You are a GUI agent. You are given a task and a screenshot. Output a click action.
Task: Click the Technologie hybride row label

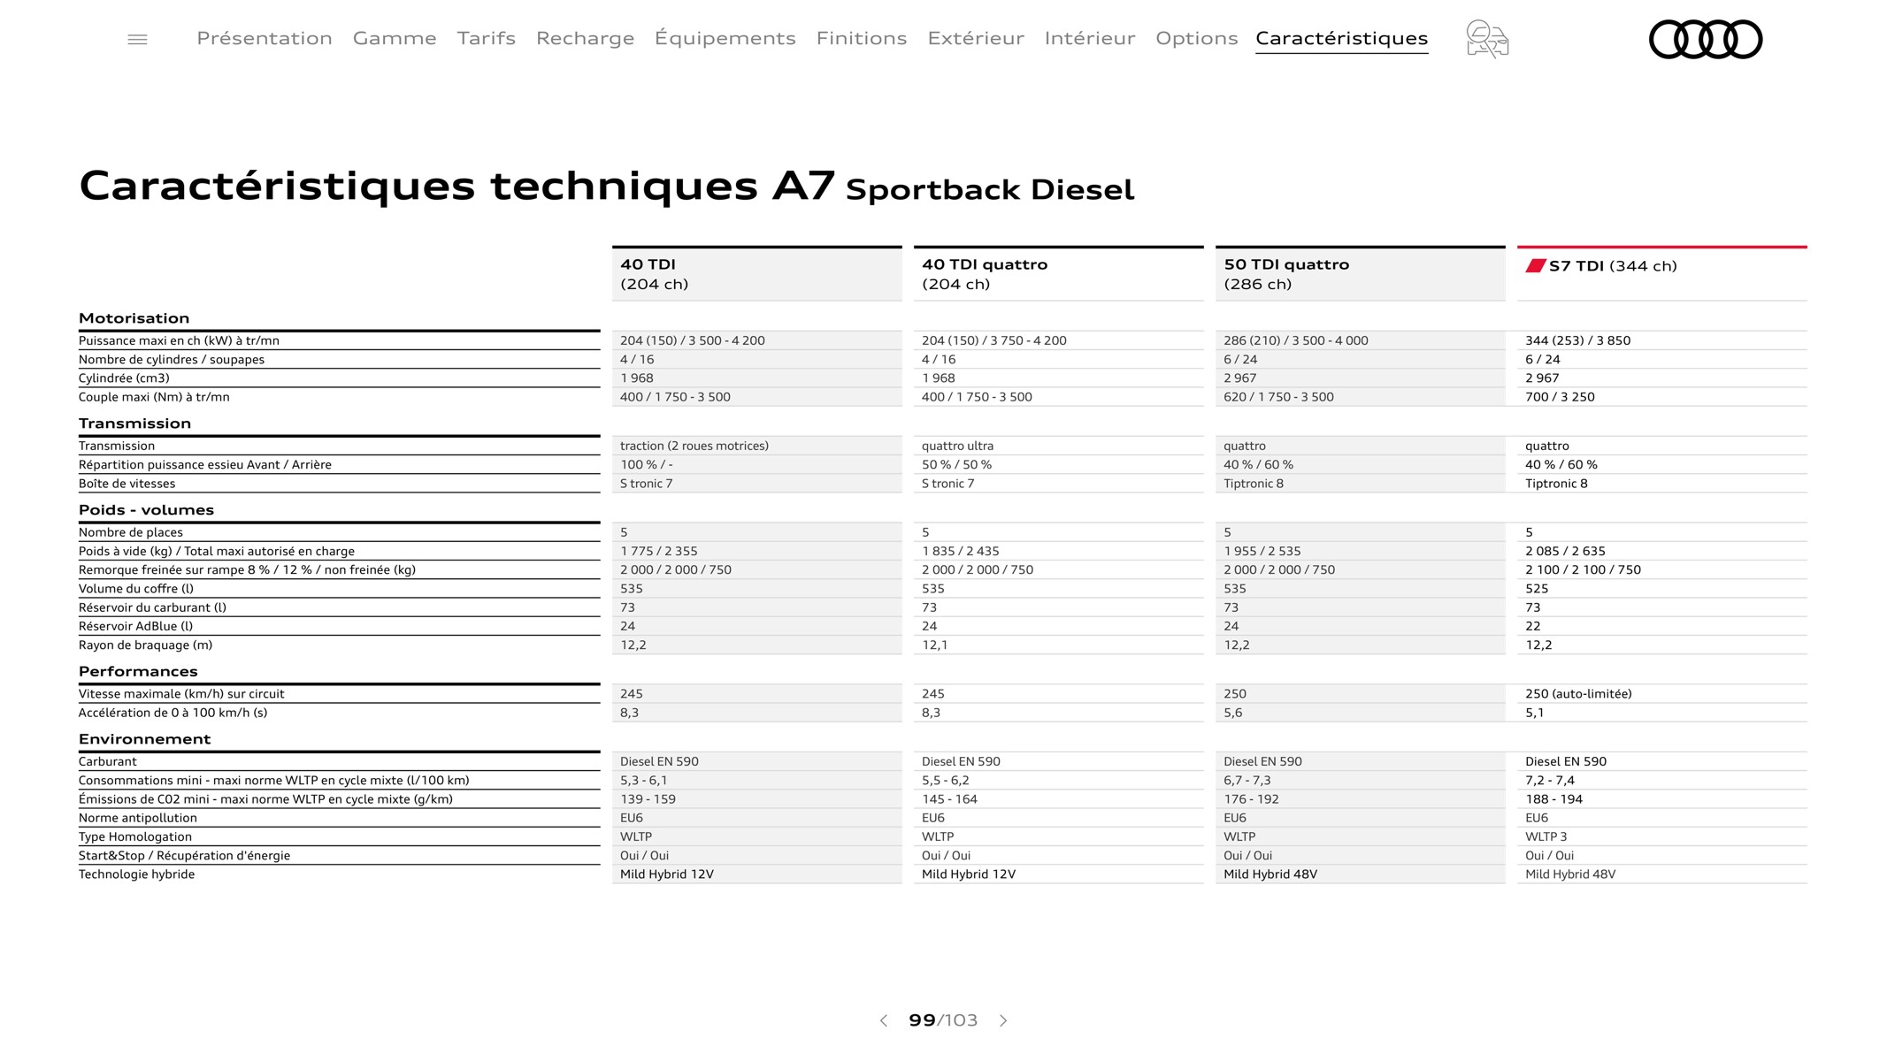[136, 874]
